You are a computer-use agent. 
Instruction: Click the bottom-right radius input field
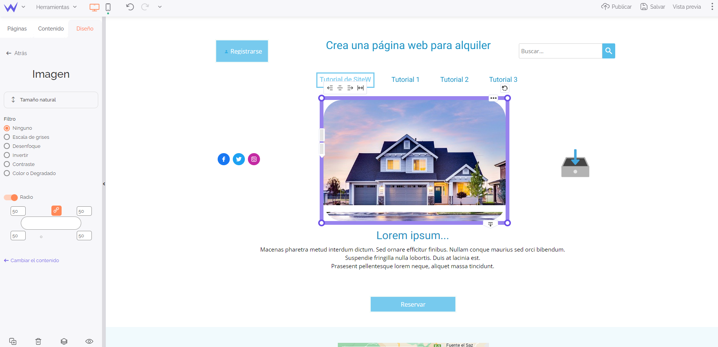pyautogui.click(x=84, y=236)
